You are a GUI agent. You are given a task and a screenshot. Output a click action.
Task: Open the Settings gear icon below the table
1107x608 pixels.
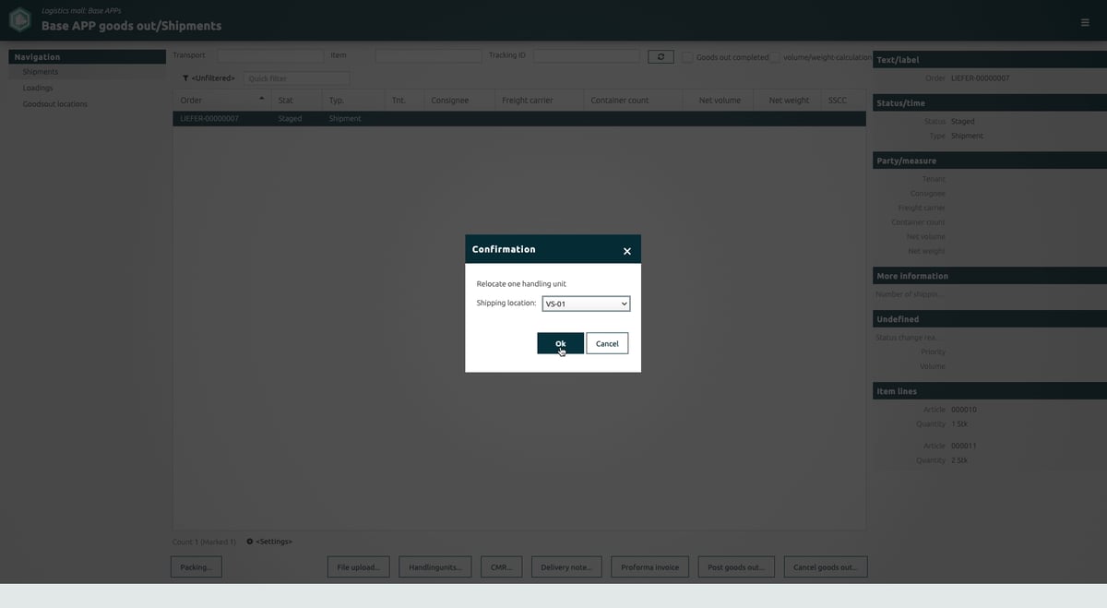tap(250, 542)
